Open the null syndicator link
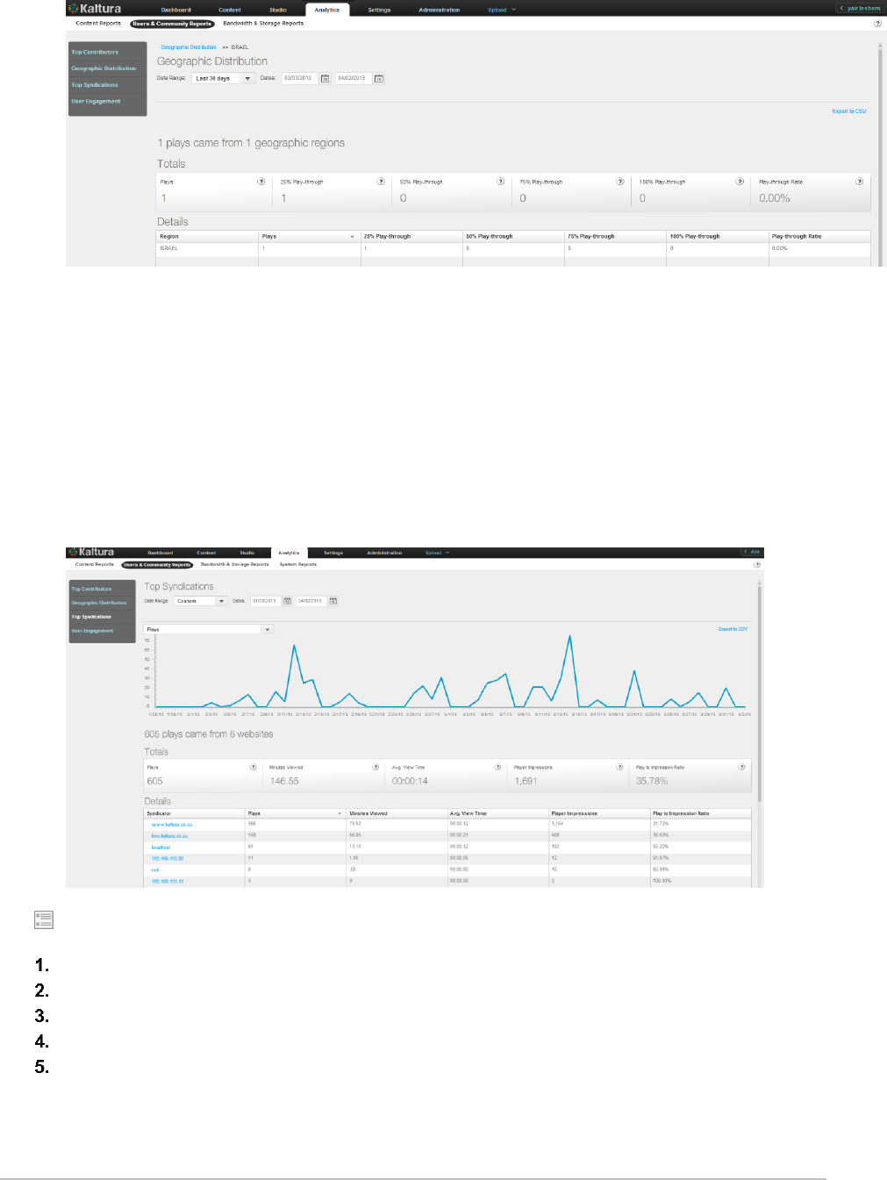The image size is (887, 1180). tap(155, 870)
